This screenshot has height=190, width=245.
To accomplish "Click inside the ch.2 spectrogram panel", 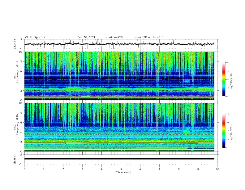I will click(x=119, y=127).
